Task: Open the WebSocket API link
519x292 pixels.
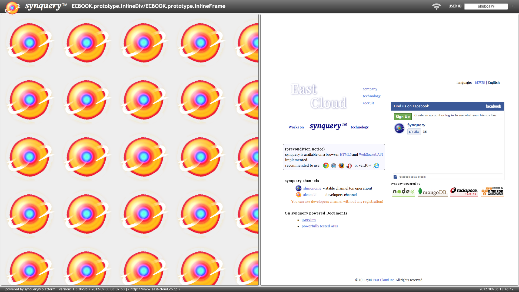Action: point(371,154)
